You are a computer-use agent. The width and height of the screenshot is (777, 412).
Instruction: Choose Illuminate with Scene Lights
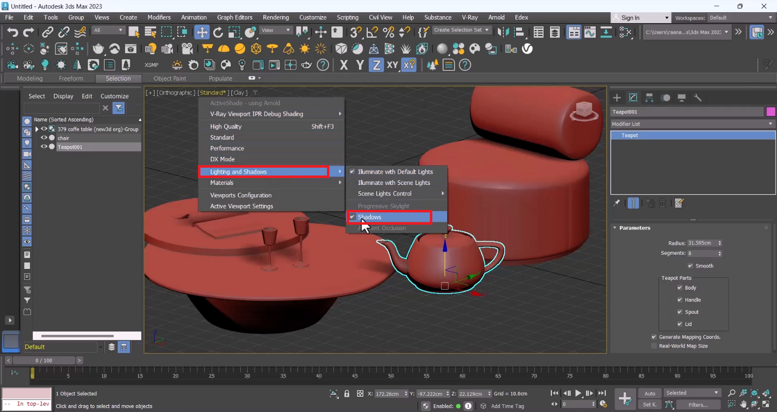click(394, 183)
